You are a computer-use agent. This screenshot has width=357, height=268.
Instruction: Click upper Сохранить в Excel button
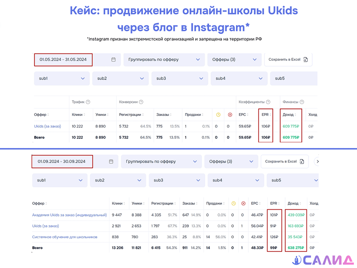click(x=288, y=59)
